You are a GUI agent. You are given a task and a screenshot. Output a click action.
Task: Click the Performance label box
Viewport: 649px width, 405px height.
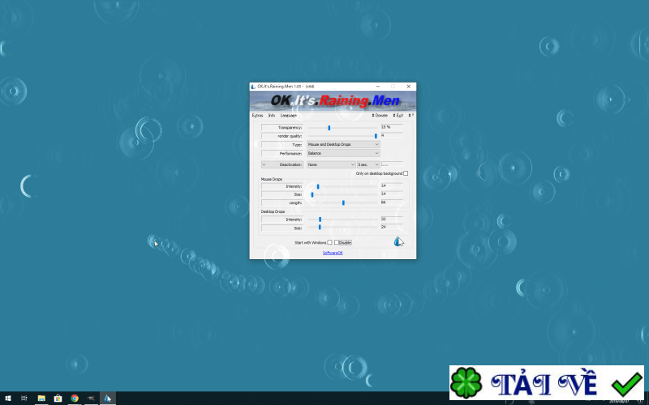(x=282, y=153)
